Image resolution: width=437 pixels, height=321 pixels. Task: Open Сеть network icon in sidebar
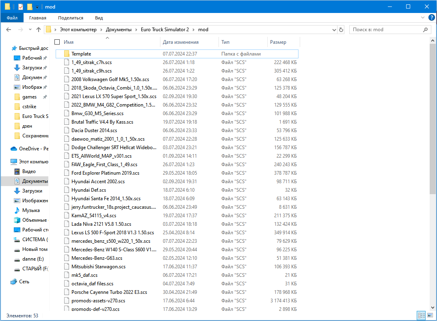click(14, 282)
